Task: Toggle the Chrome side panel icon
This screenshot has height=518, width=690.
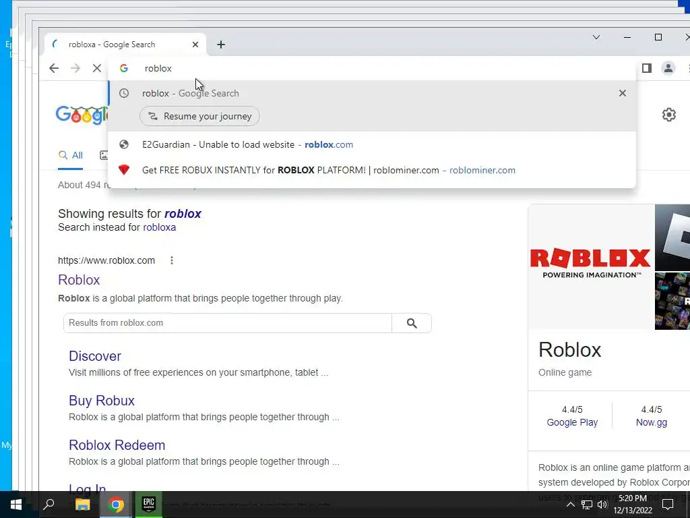Action: click(x=646, y=68)
